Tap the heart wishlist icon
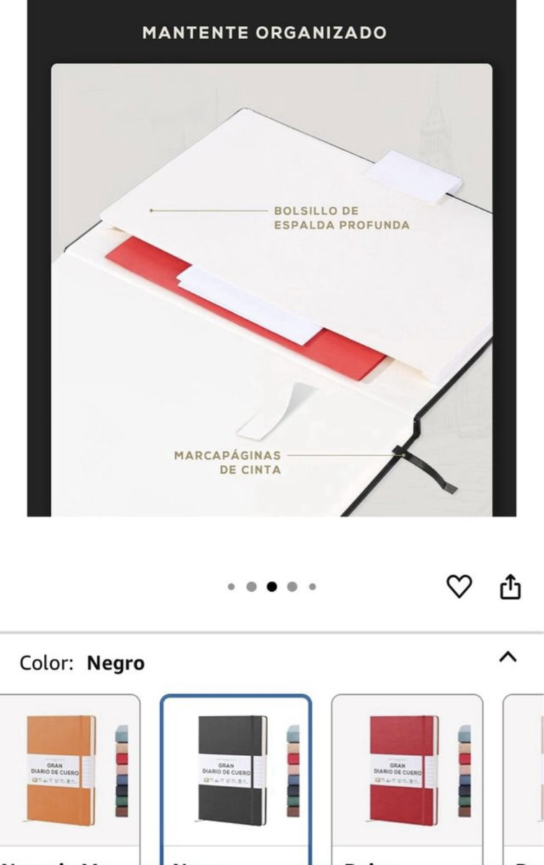The width and height of the screenshot is (544, 865). tap(459, 587)
